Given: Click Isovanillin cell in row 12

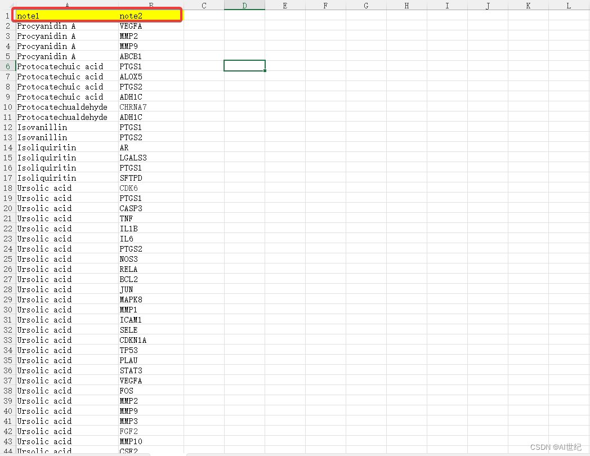Looking at the screenshot, I should 67,128.
